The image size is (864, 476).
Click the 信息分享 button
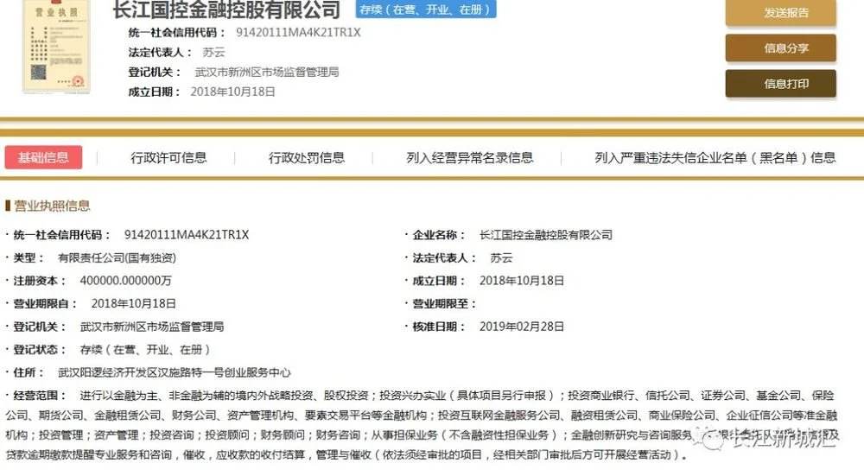coord(780,48)
